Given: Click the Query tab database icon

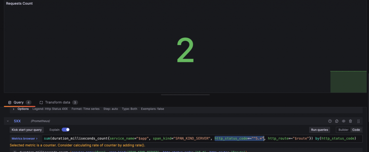Looking at the screenshot, I should [10, 102].
